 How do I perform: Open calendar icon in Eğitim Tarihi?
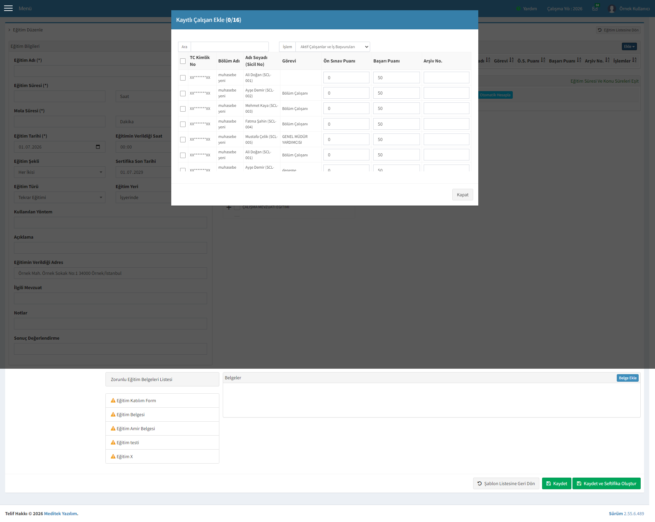(98, 147)
